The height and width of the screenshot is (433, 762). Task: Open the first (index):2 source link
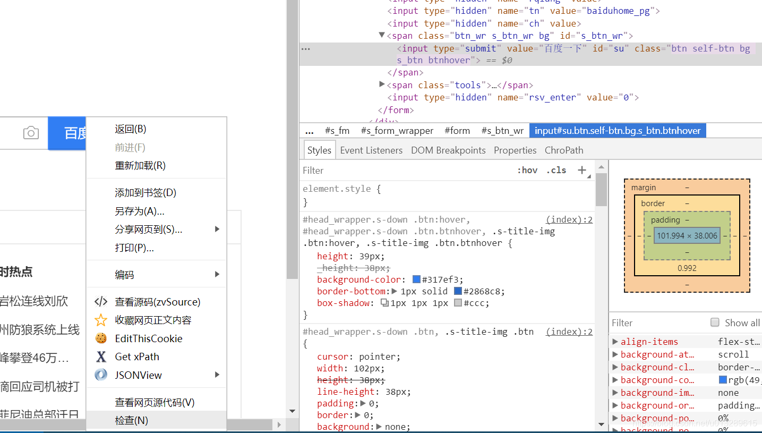569,220
